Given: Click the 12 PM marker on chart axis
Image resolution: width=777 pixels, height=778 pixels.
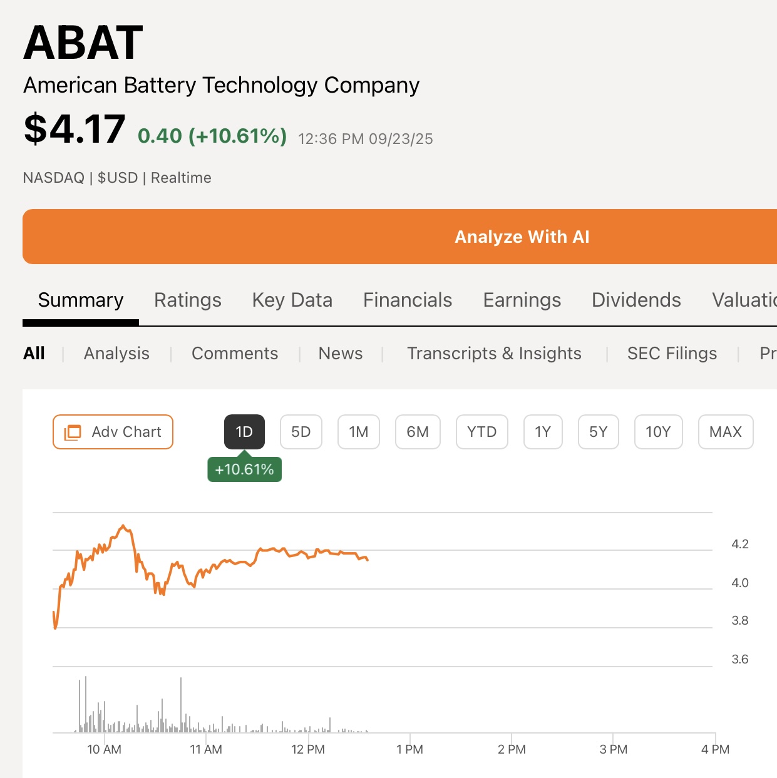Looking at the screenshot, I should click(x=308, y=749).
